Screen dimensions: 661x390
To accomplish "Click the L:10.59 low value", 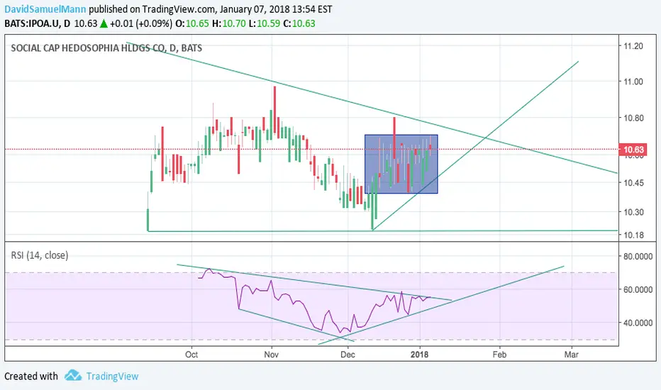I will pyautogui.click(x=265, y=23).
